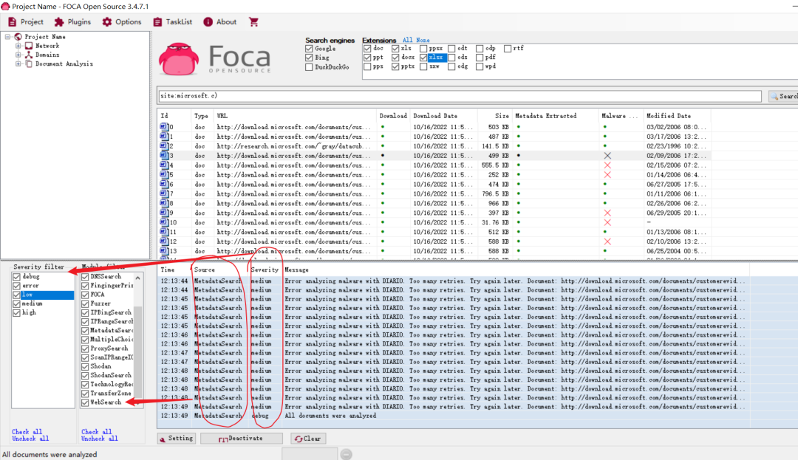
Task: Expand the Document Analysis tree node
Action: 18,64
